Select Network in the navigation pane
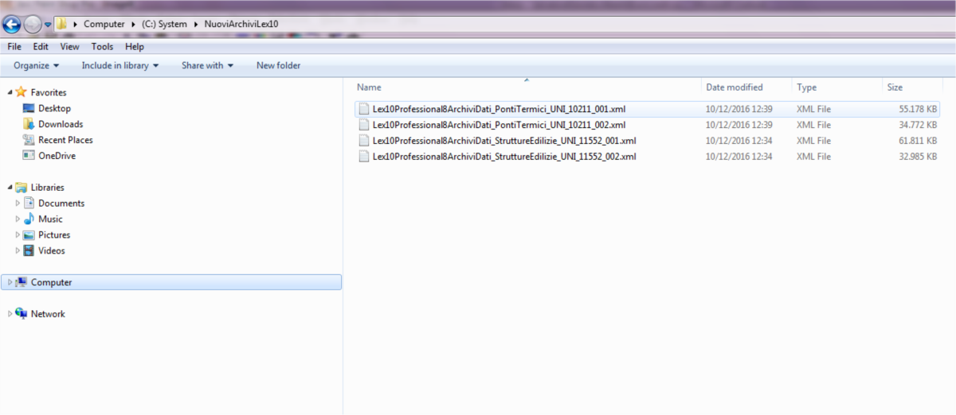This screenshot has height=415, width=956. click(48, 314)
